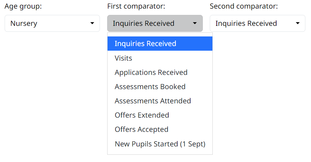Select Assessments Booked option
This screenshot has width=311, height=162.
point(150,87)
